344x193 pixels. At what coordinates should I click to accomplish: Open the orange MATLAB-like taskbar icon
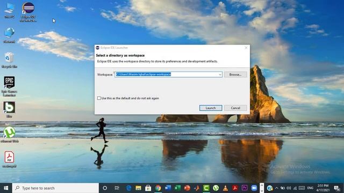197,188
